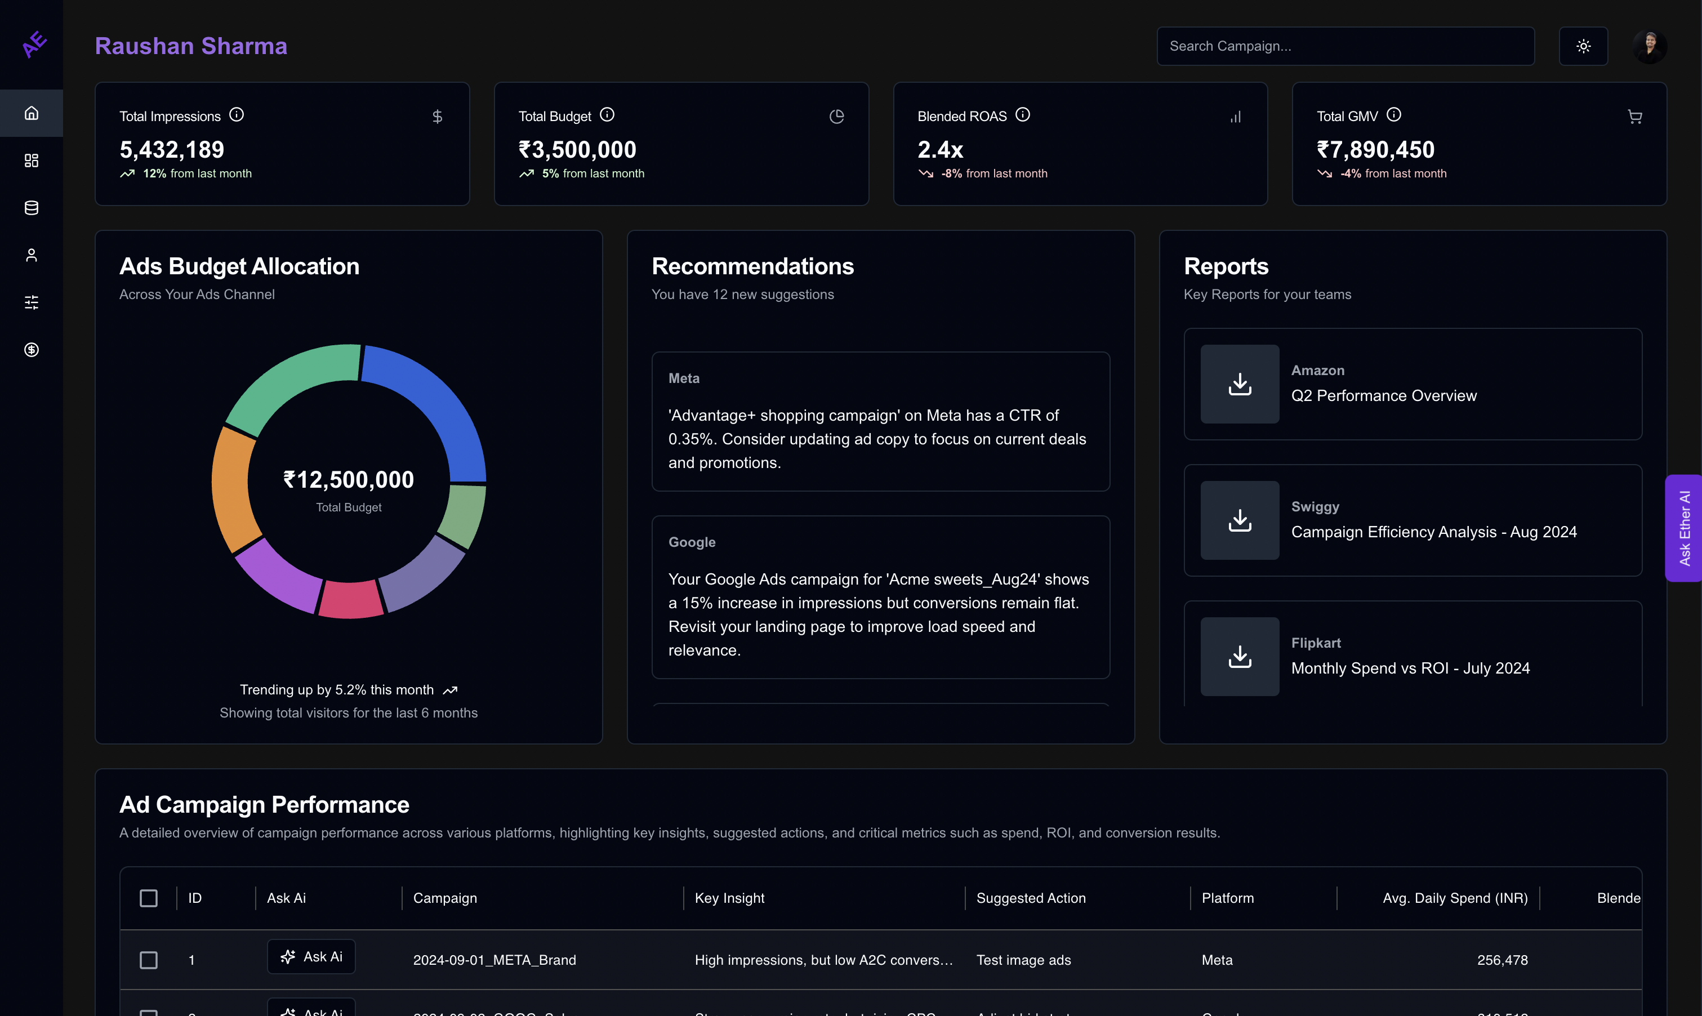
Task: Click Campaign Efficiency Analysis - Aug 2024 title
Action: 1433,532
